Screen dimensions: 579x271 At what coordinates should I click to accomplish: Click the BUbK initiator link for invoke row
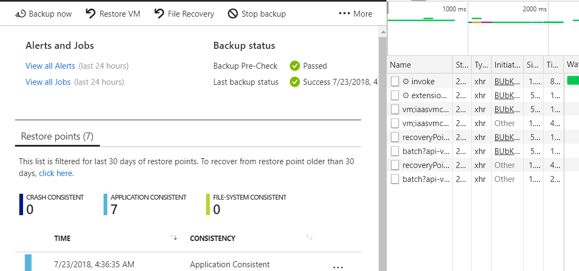507,82
